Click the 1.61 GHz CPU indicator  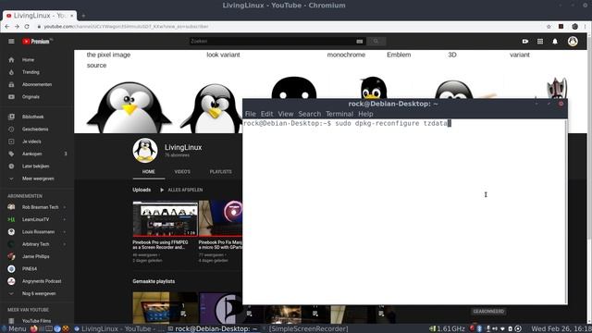(448, 329)
